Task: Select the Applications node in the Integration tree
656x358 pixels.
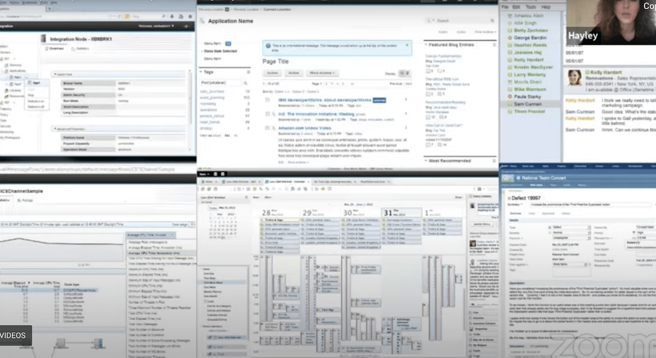Action: (x=19, y=71)
